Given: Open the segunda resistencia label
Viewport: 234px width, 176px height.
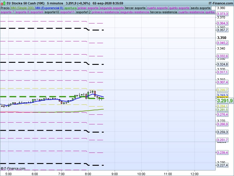Looking at the screenshot, I should (135, 12).
